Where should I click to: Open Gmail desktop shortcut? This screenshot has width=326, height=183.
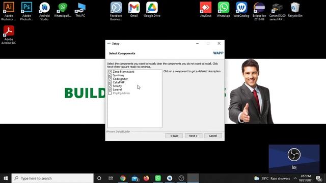coord(134,10)
